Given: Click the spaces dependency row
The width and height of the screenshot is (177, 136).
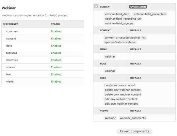Looking at the screenshot, I should click(x=43, y=67).
